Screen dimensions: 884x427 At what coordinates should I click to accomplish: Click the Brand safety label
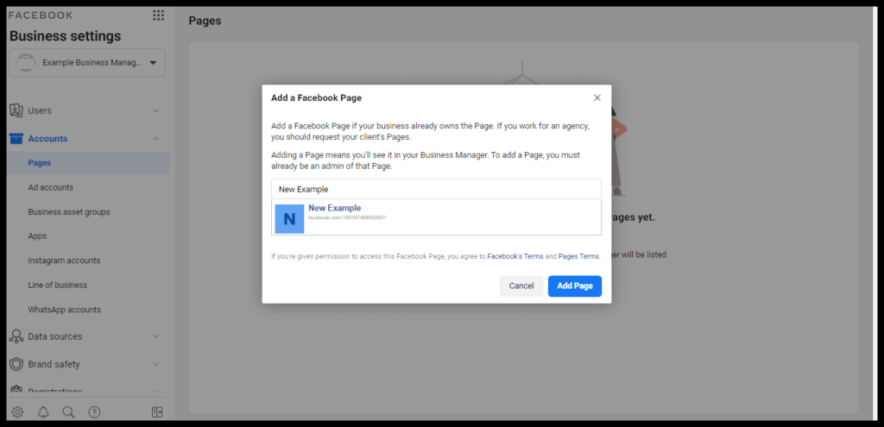coord(54,364)
